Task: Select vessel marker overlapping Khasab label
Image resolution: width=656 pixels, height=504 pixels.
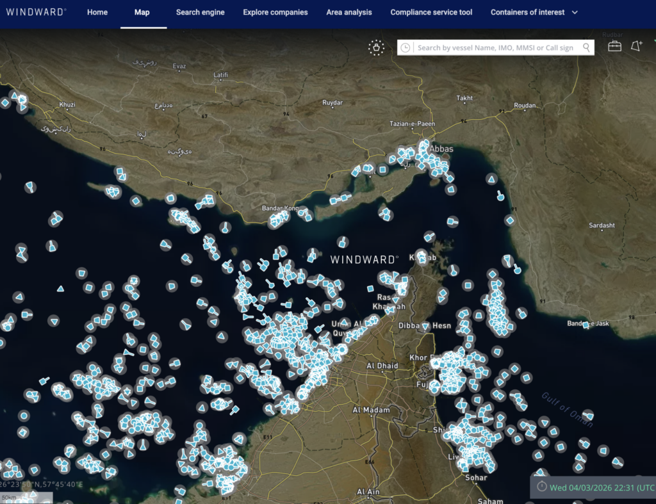Action: (x=422, y=257)
